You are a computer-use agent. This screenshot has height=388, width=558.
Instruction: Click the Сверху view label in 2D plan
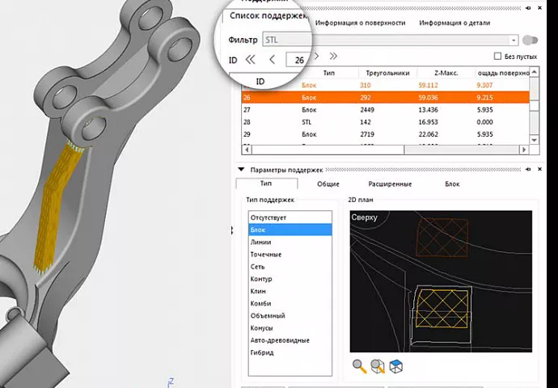click(x=364, y=217)
